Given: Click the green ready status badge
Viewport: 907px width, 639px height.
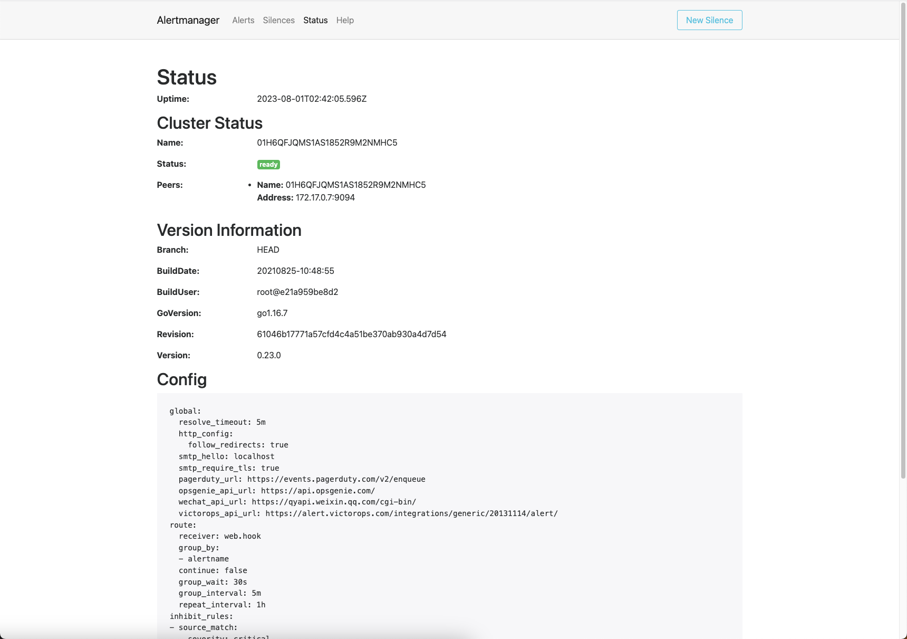Looking at the screenshot, I should [268, 165].
